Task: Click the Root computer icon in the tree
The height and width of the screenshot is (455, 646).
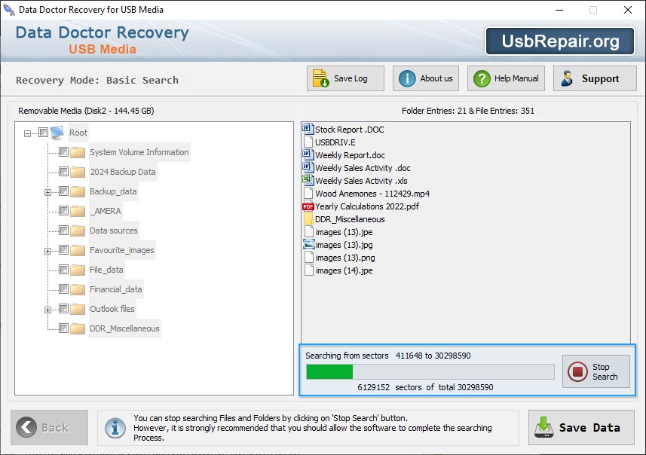Action: pyautogui.click(x=57, y=133)
